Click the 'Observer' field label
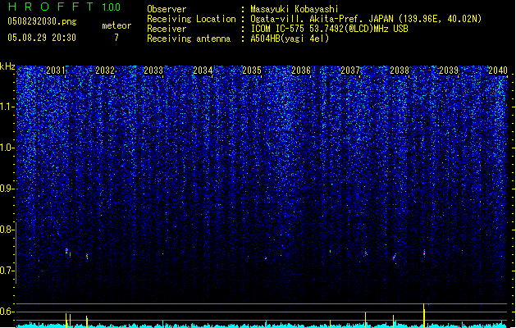 [x=167, y=9]
